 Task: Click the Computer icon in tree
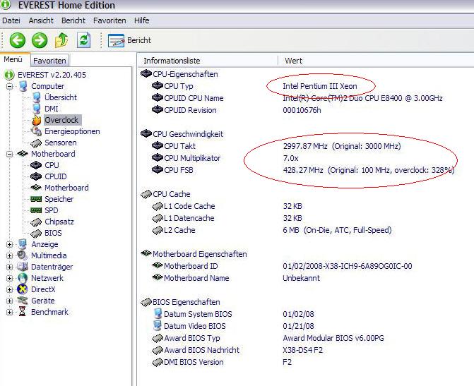(x=23, y=86)
